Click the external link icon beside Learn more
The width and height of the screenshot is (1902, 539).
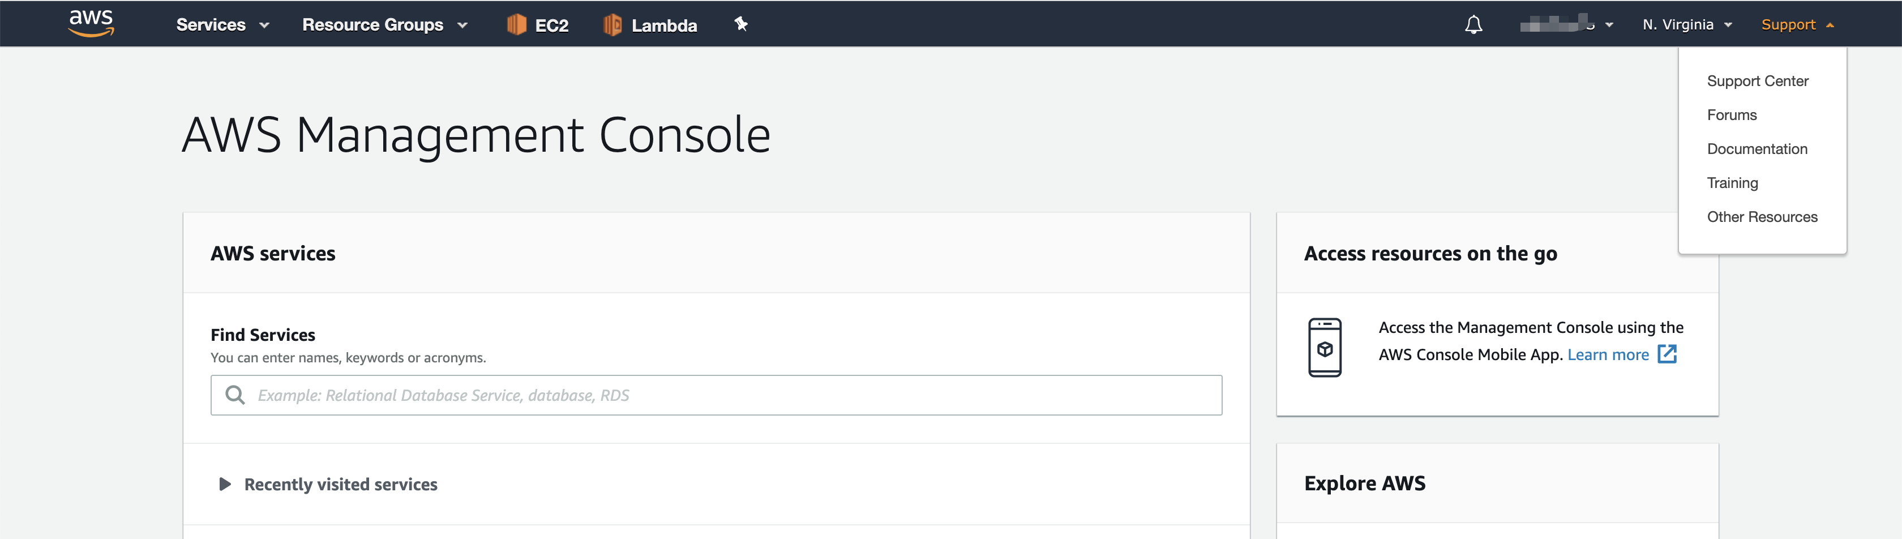(1667, 354)
